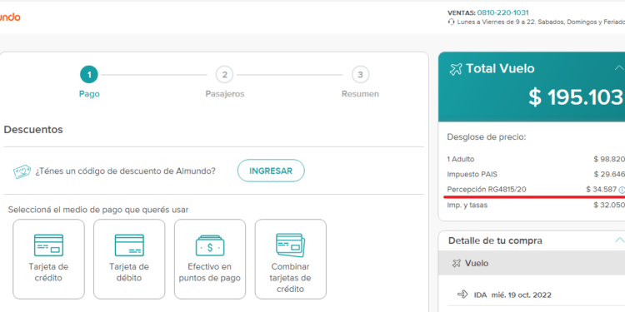The height and width of the screenshot is (312, 625).
Task: Click the $ 29.646 amount
Action: tap(609, 175)
